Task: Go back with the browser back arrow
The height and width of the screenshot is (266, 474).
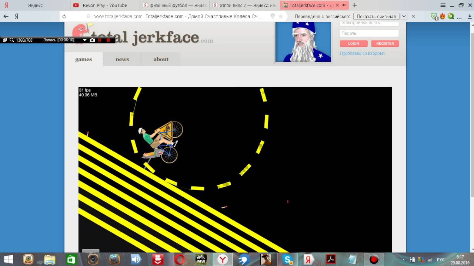Action: coord(6,16)
